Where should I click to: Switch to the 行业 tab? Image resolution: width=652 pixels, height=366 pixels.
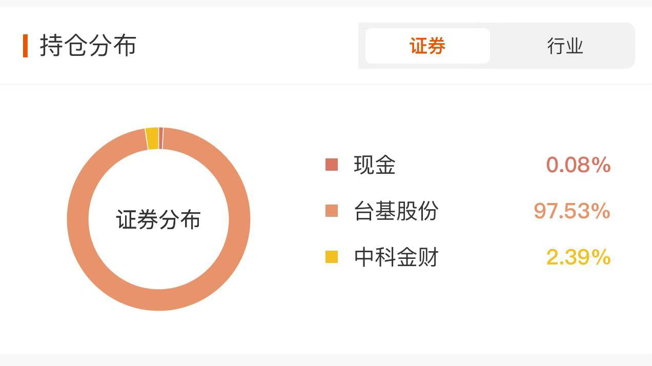(565, 46)
